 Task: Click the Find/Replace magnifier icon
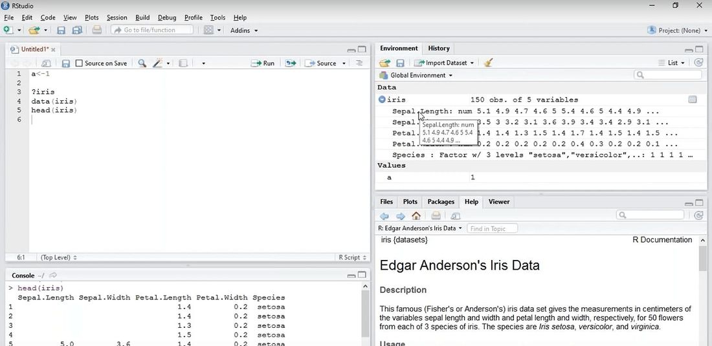[x=142, y=63]
